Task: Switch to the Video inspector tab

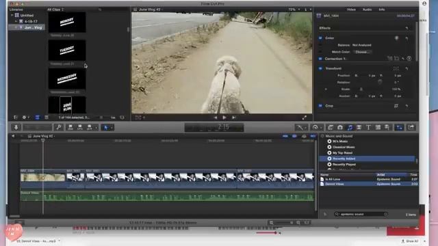Action: 351,10
